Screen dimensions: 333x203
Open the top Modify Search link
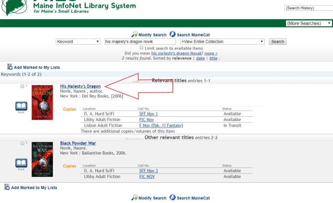(x=152, y=35)
